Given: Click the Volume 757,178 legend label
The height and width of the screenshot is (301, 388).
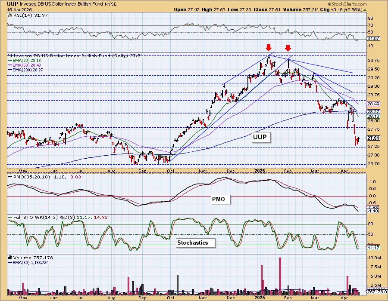Looking at the screenshot, I should point(31,258).
